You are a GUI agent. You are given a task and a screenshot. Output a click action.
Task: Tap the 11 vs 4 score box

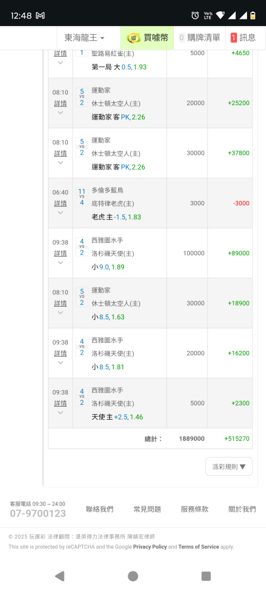[x=82, y=197]
